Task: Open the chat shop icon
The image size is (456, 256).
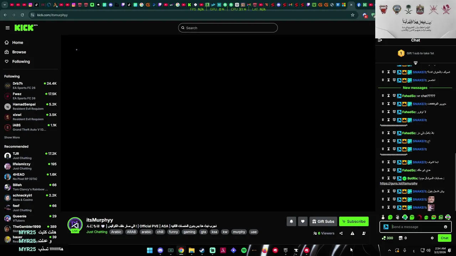Action: point(400,238)
